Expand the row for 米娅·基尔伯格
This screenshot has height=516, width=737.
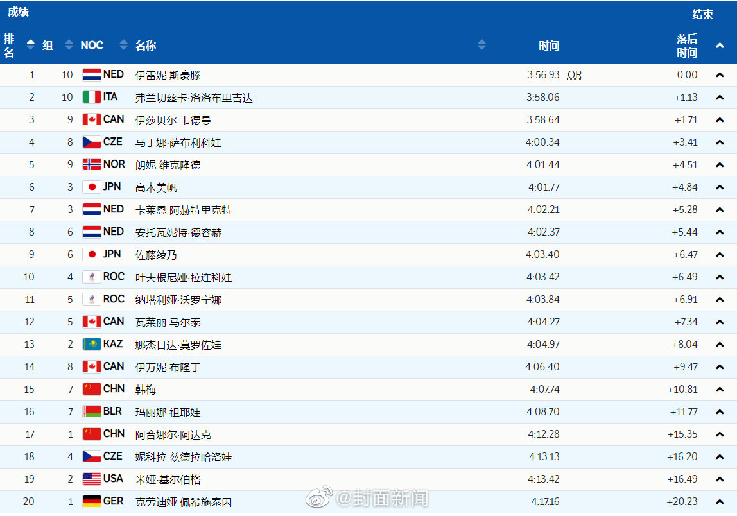point(720,479)
